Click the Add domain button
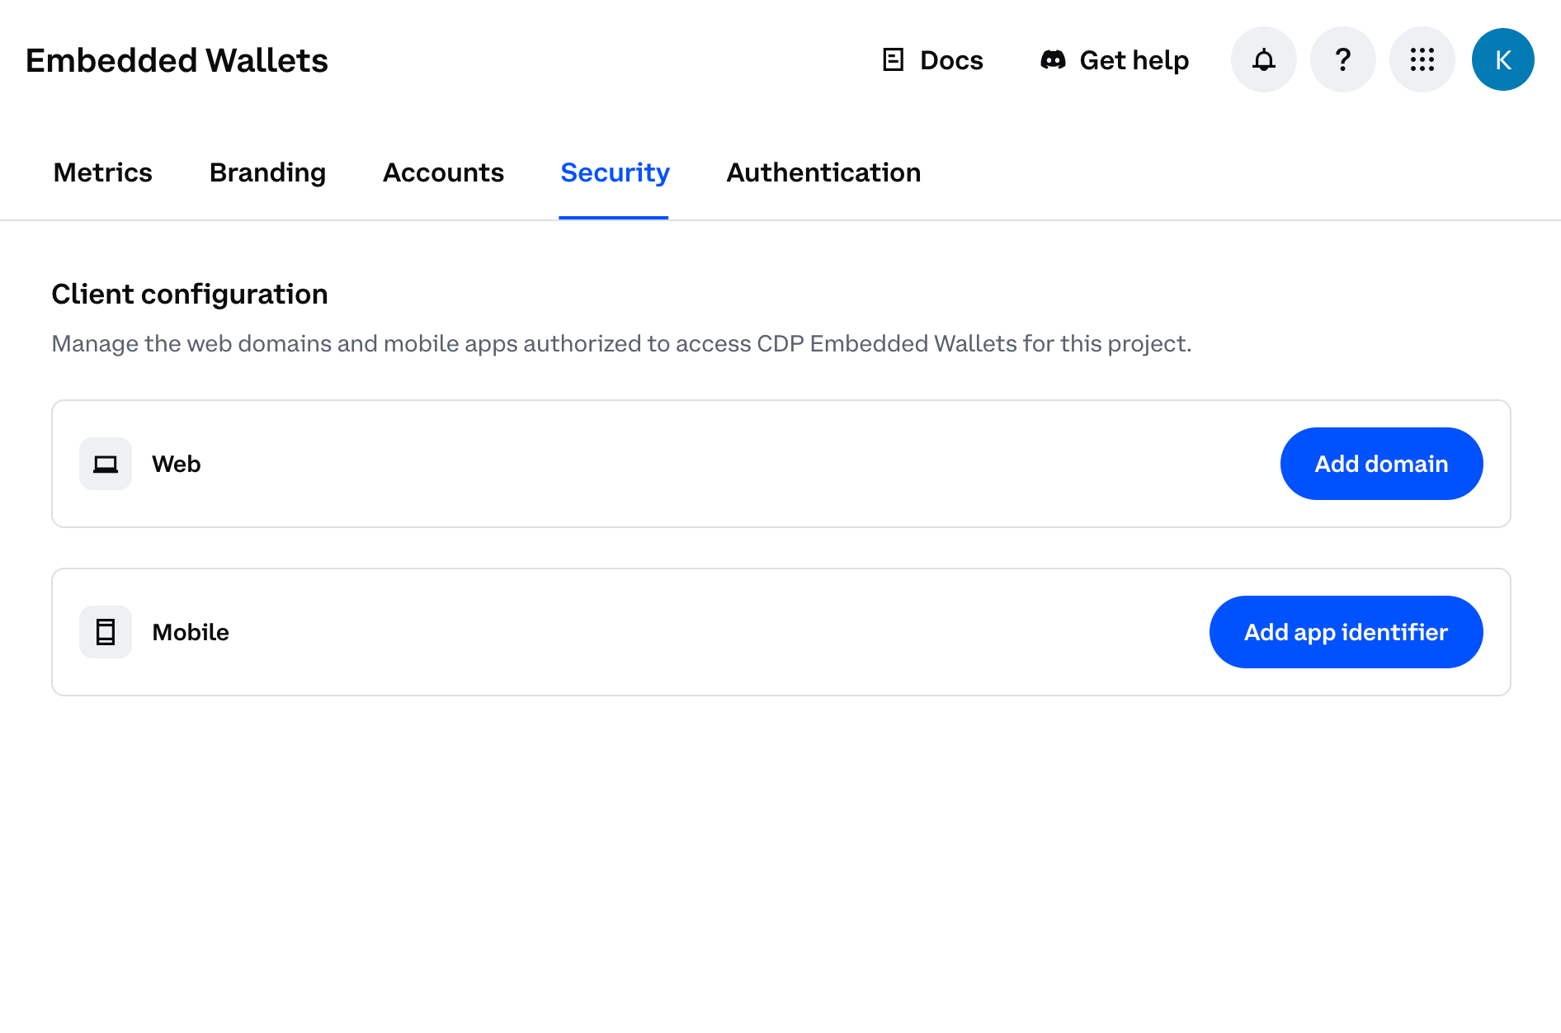1561x1033 pixels. (1380, 464)
